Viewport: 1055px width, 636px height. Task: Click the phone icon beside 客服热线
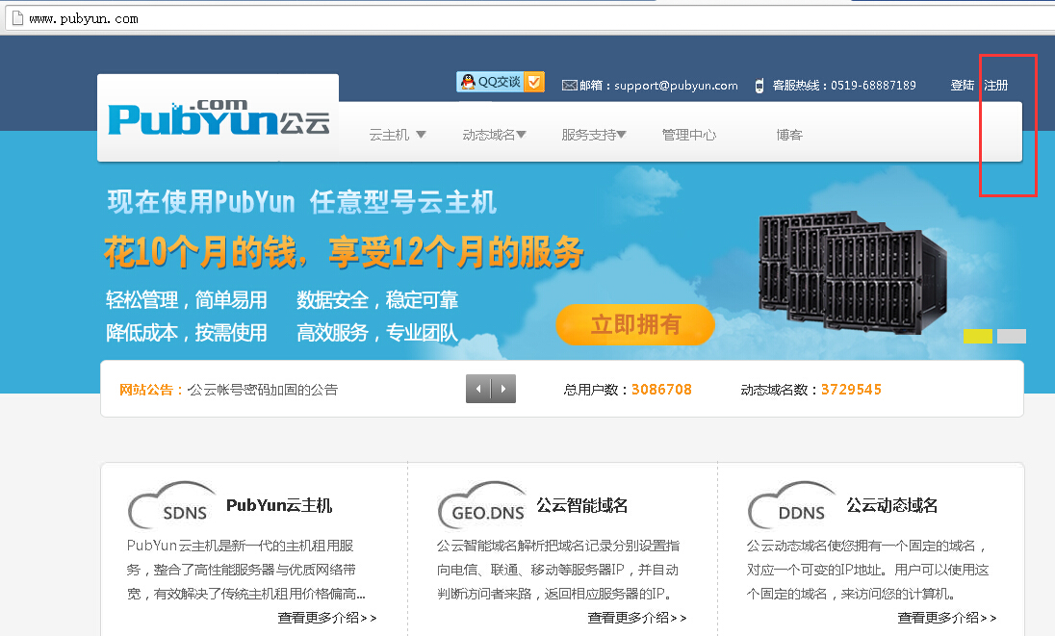click(759, 86)
